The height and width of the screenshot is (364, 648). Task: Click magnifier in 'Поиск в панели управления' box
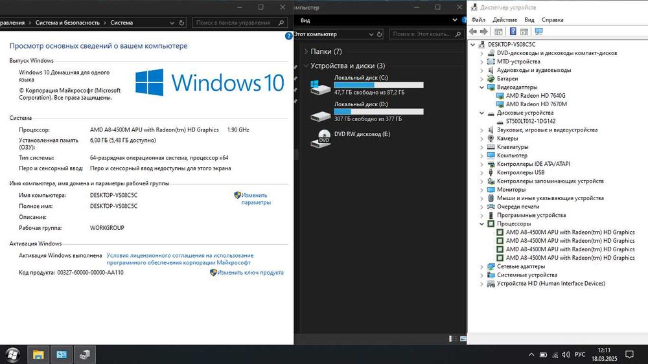281,23
